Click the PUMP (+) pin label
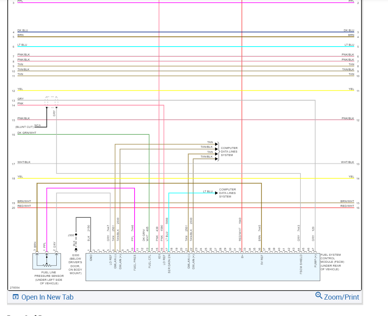388x316 pixels. pos(316,261)
